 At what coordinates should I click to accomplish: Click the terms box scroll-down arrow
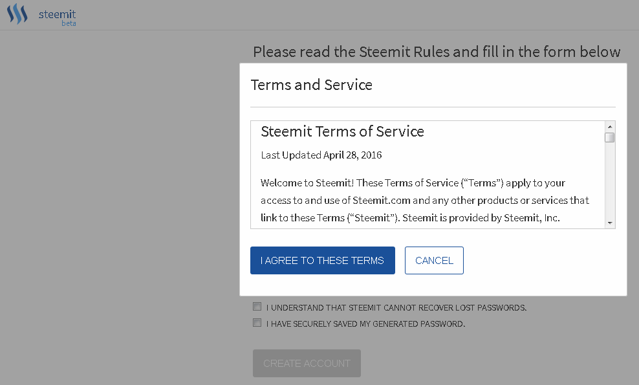610,223
